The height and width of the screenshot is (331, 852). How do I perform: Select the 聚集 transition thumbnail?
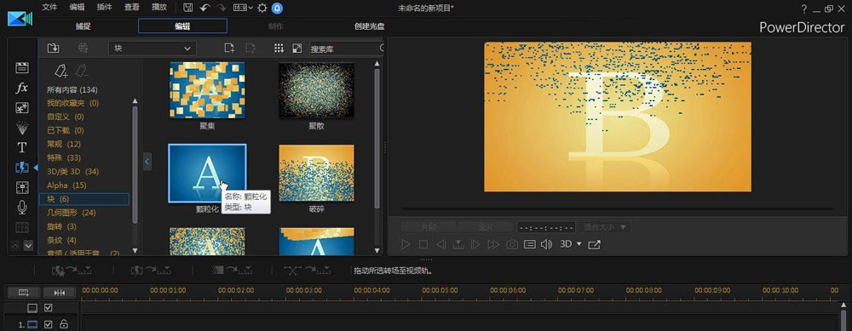click(207, 90)
